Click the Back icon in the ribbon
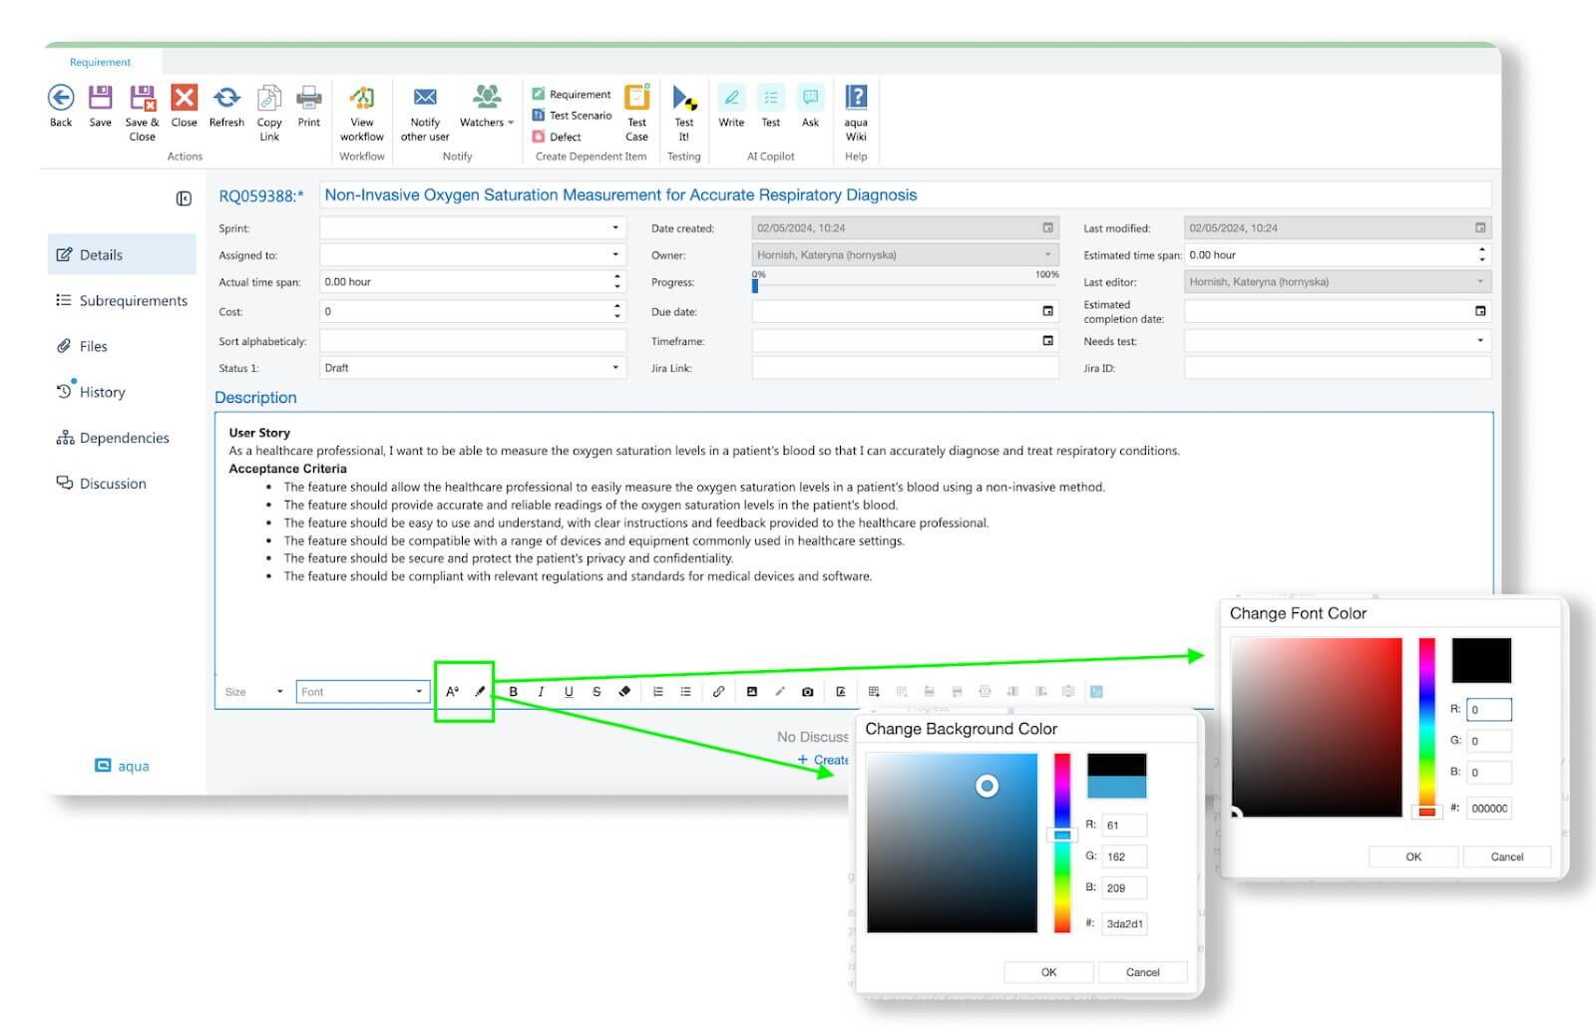Viewport: 1596px width, 1029px height. point(61,98)
